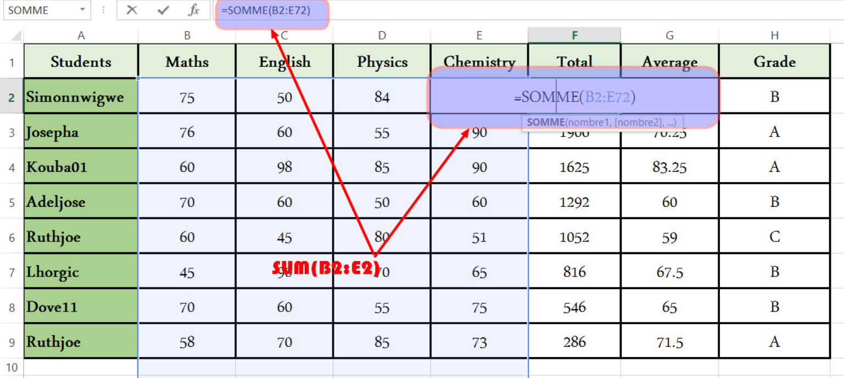Select column A header

[x=81, y=36]
